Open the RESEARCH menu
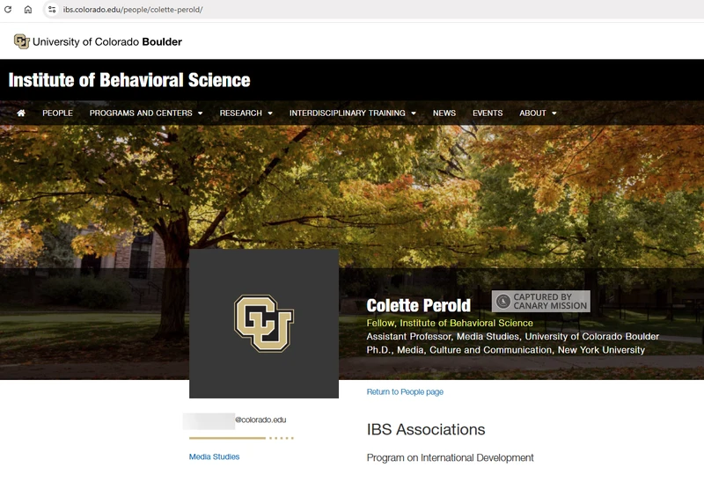Screen dimensions: 704x489 240,113
